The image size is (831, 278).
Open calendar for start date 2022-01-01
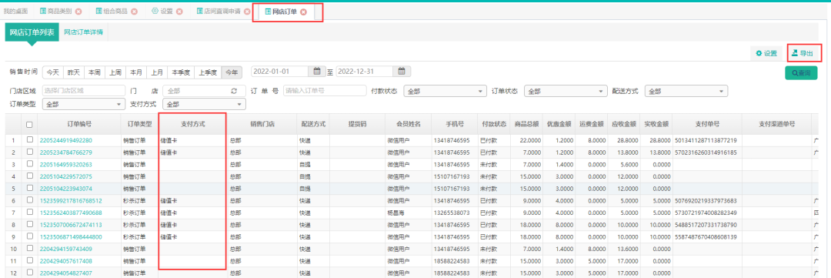click(316, 71)
